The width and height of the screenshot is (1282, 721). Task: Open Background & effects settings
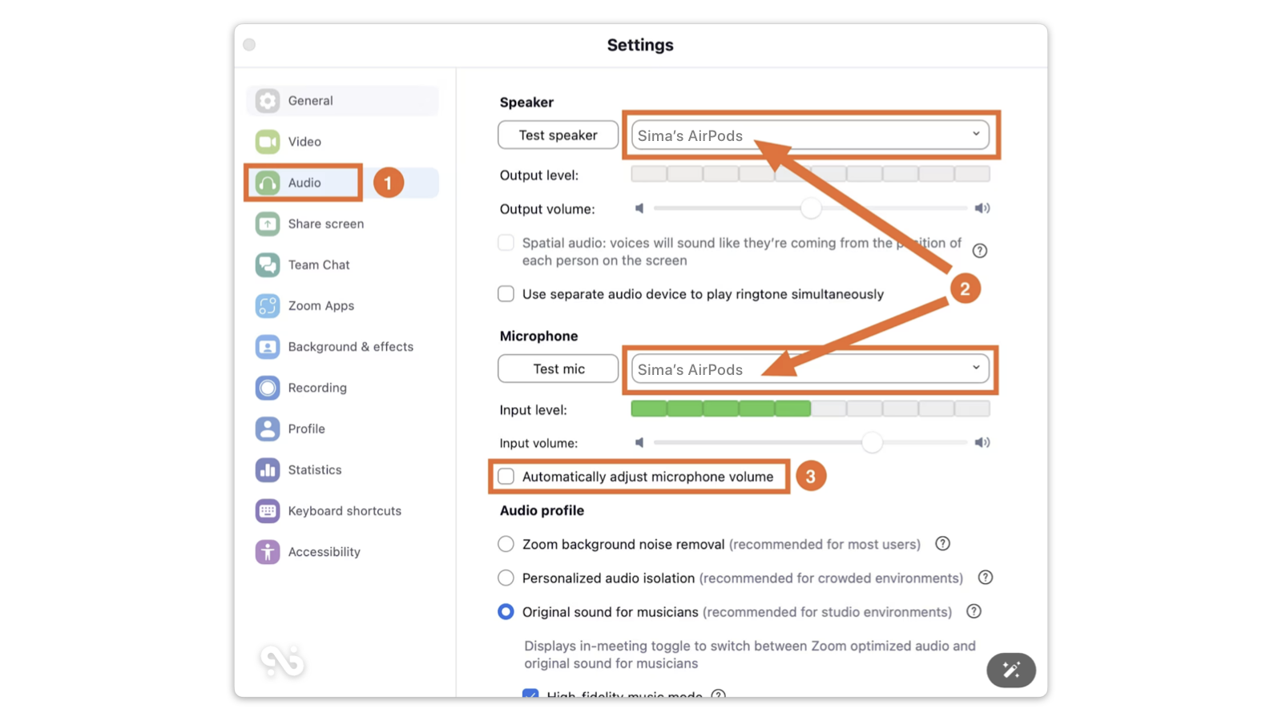343,347
